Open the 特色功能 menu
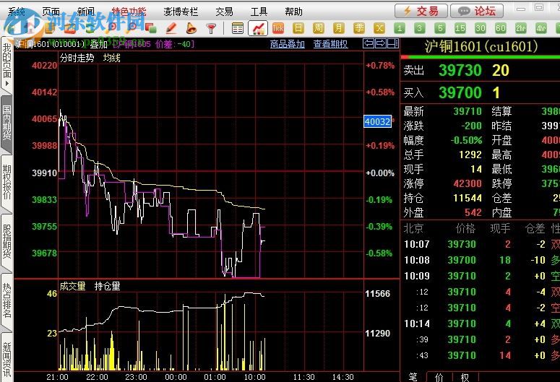This screenshot has height=382, width=560. click(129, 12)
